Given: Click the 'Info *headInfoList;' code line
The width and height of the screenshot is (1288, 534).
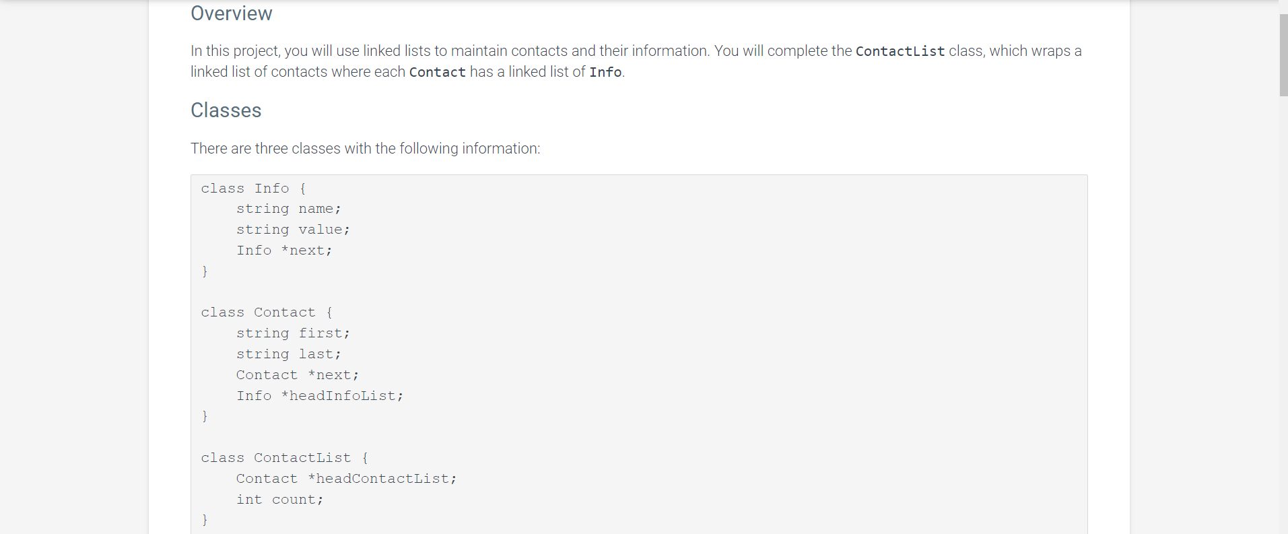Looking at the screenshot, I should pyautogui.click(x=320, y=396).
